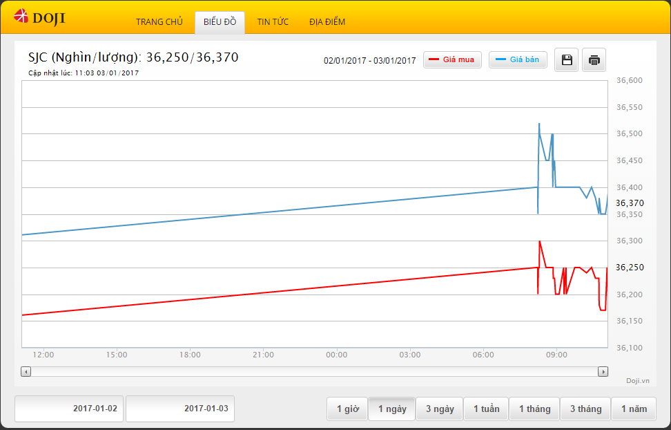The width and height of the screenshot is (671, 430).
Task: Click the 09:00 time axis label
Action: 556,355
